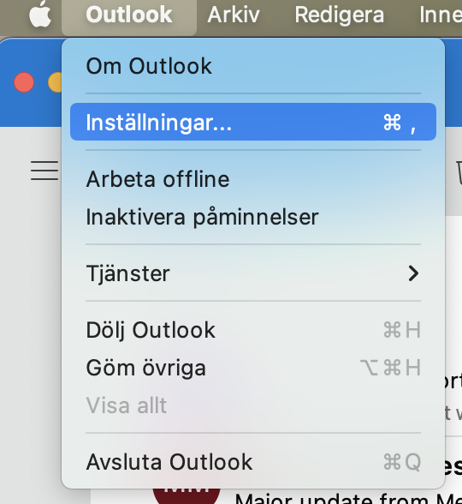Open the Redigera menu

(340, 15)
